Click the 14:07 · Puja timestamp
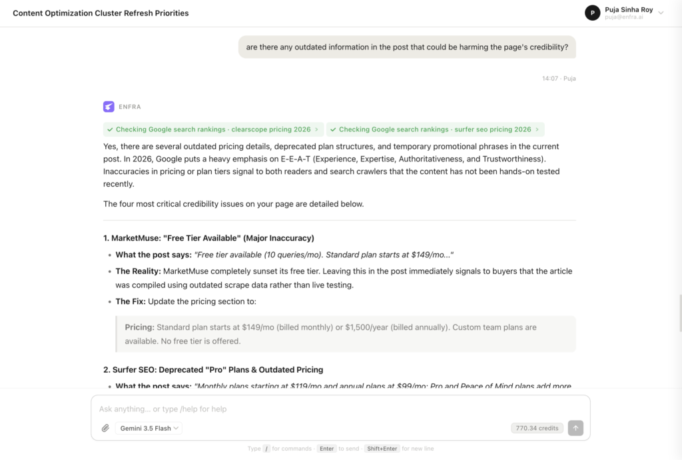The image size is (682, 460). point(559,79)
